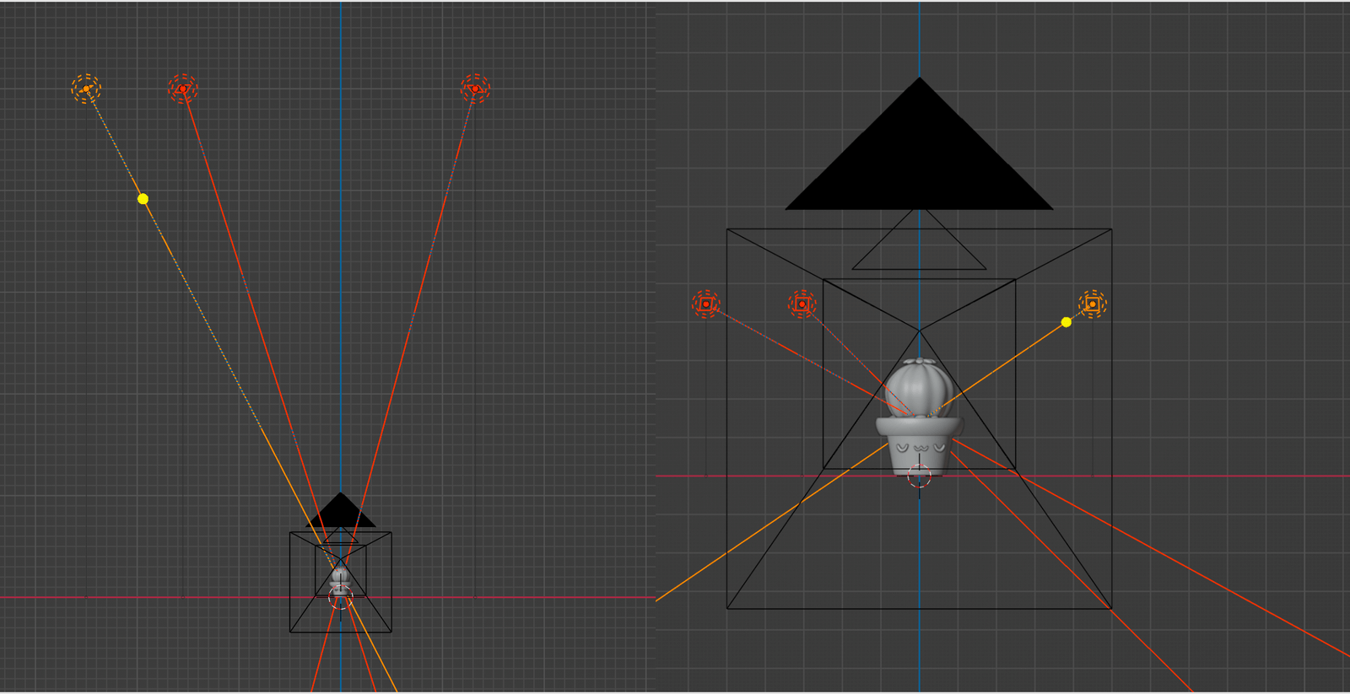Select the small black triangle in left viewport
This screenshot has height=694, width=1350.
(x=340, y=511)
